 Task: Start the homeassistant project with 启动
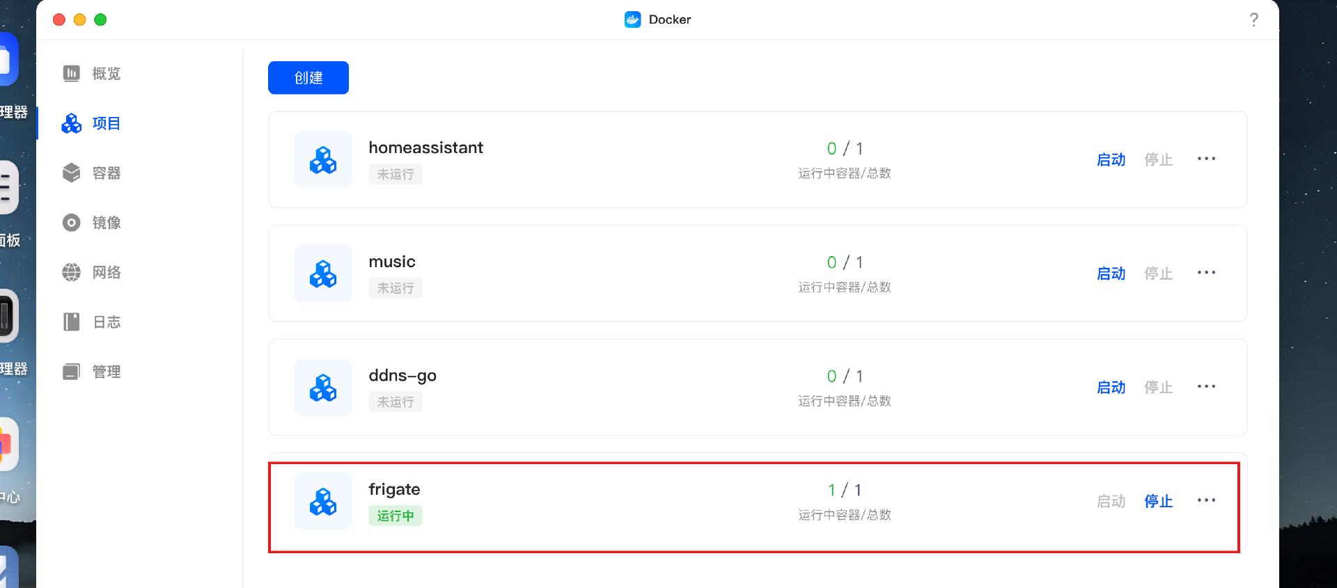tap(1111, 159)
